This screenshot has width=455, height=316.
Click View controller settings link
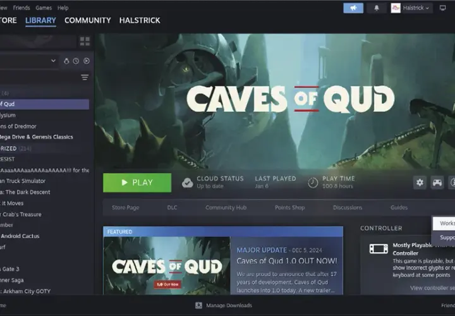[432, 288]
